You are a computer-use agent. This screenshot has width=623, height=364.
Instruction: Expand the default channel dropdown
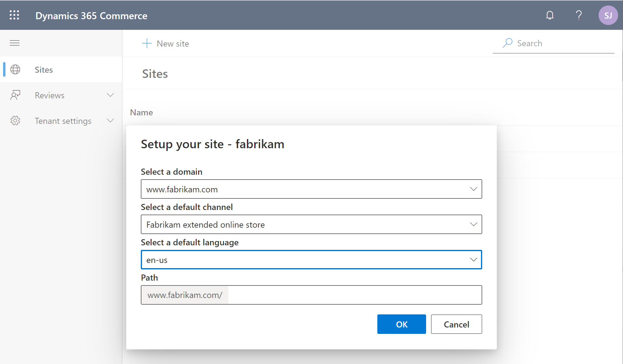(473, 225)
